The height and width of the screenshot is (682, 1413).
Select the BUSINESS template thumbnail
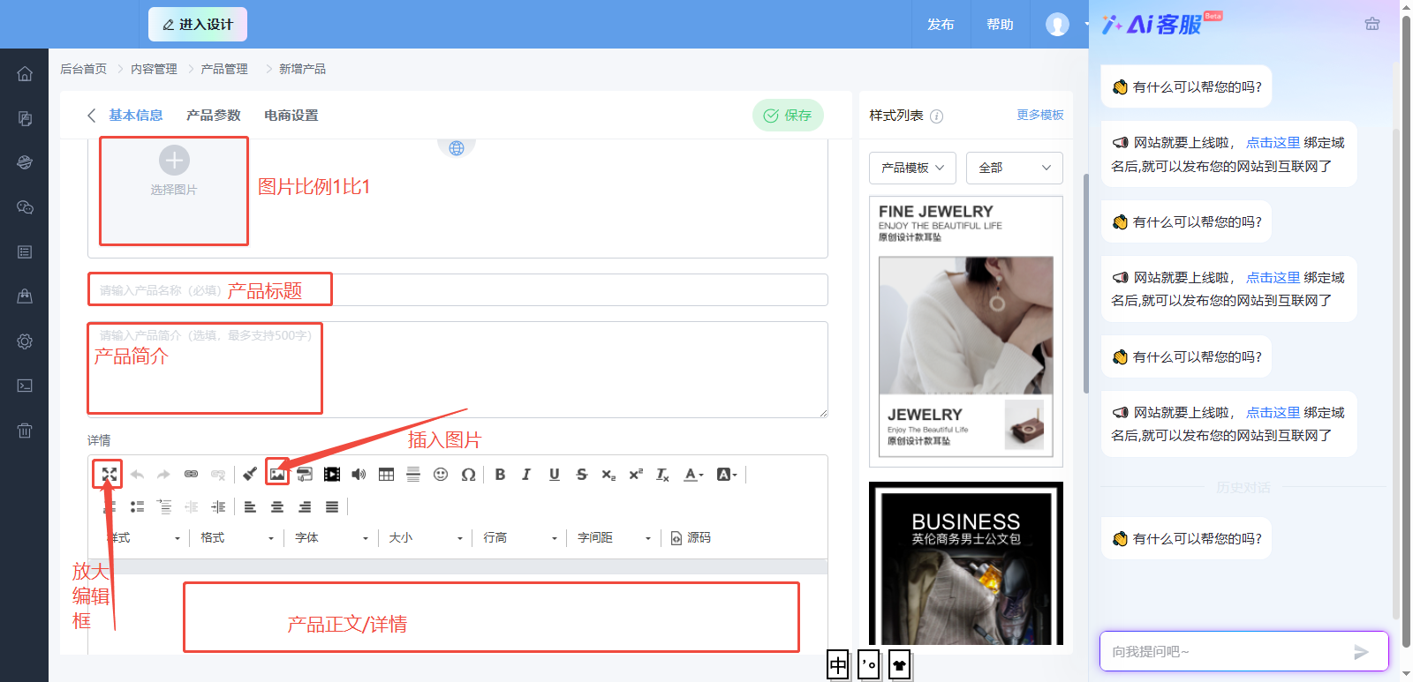(966, 563)
